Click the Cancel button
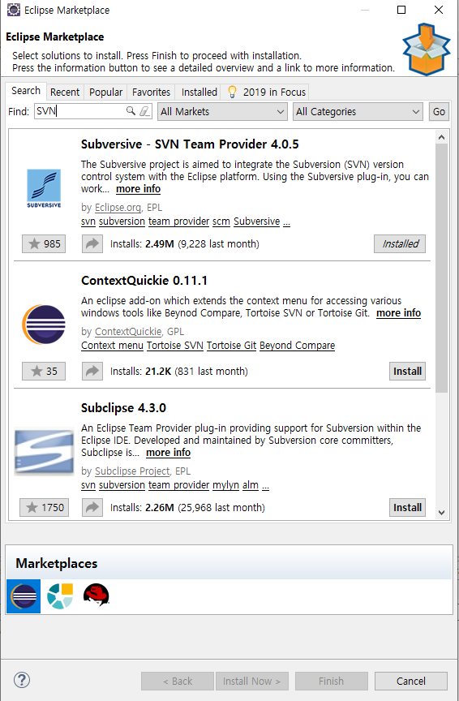The image size is (459, 701). tap(410, 681)
